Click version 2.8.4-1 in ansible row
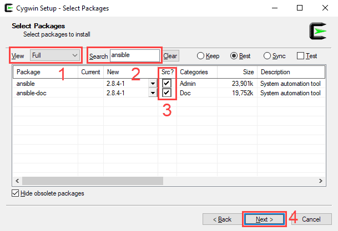 point(115,84)
